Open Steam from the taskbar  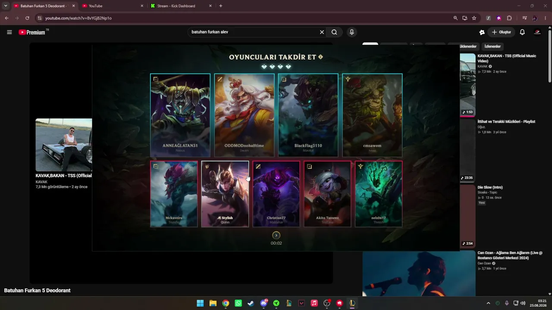coord(251,303)
